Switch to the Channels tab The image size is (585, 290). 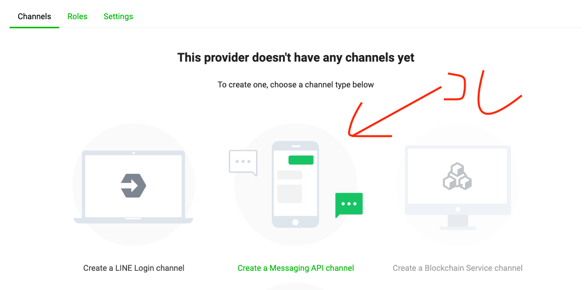pos(34,17)
